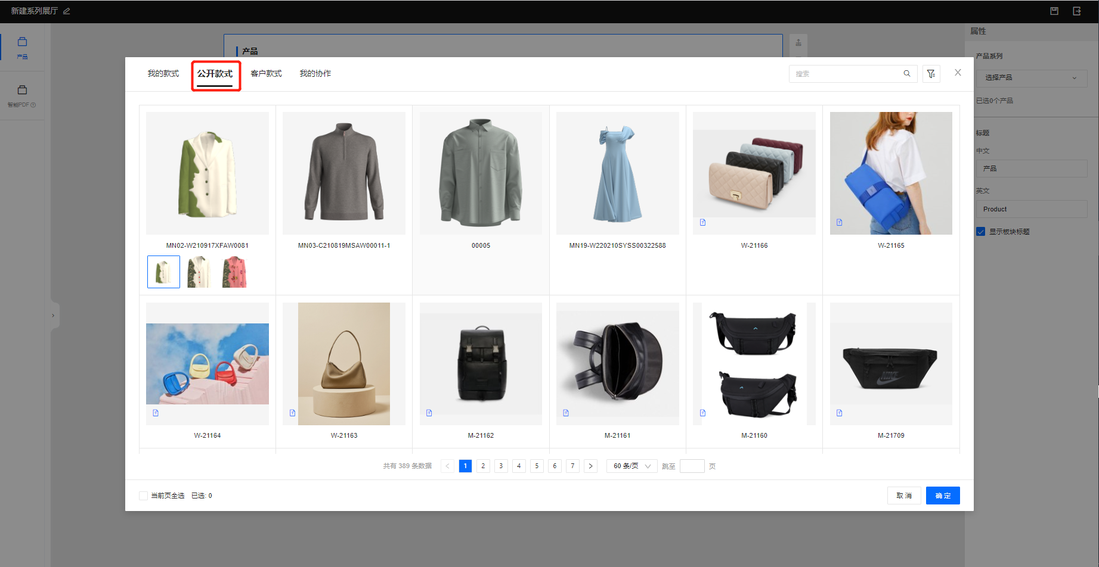Expand the collapsed left panel arrow
Image resolution: width=1099 pixels, height=567 pixels.
[53, 316]
